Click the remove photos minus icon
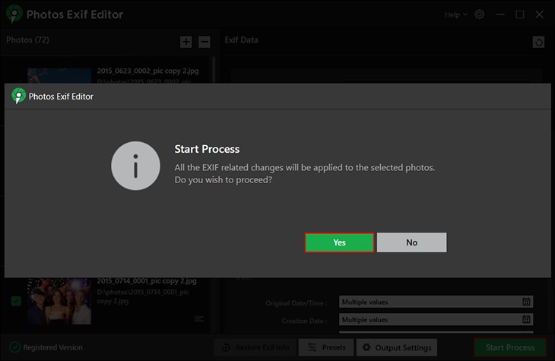The image size is (555, 361). click(204, 42)
